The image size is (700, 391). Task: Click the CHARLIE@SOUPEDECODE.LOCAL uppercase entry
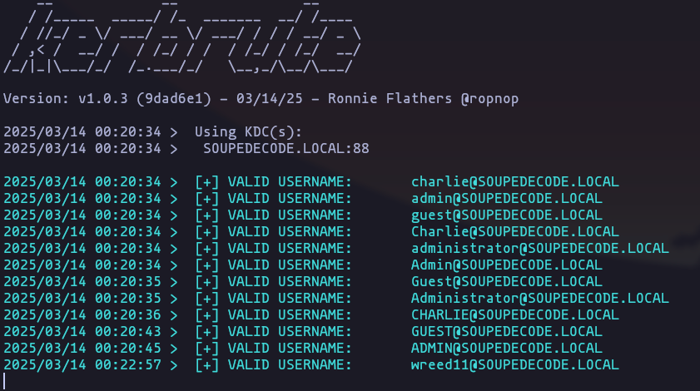click(x=514, y=314)
